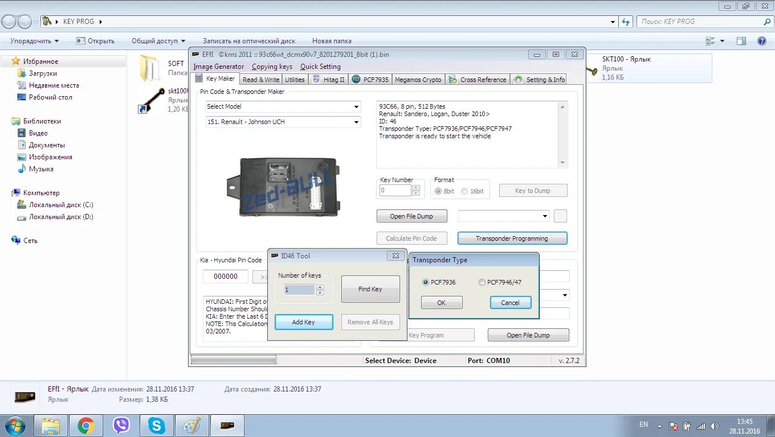Screen dimensions: 775x437
Task: Select the SOFT folder icon
Action: point(151,68)
